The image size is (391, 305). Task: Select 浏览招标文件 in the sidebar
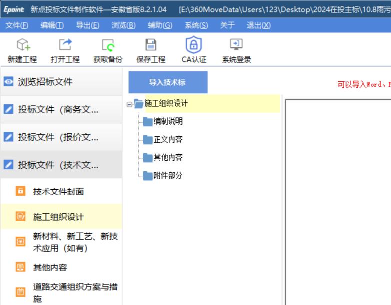61,82
